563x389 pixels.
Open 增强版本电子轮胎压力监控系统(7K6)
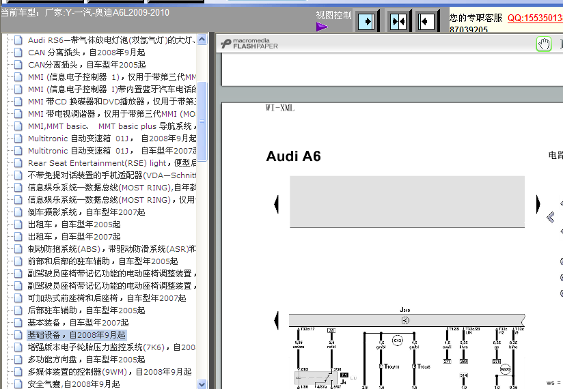(x=111, y=347)
